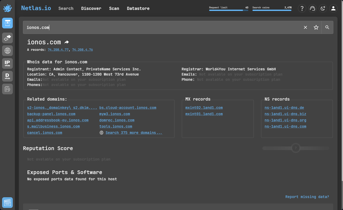Open s.mailbusiness.ionos.com link
The image size is (343, 210).
(53, 126)
